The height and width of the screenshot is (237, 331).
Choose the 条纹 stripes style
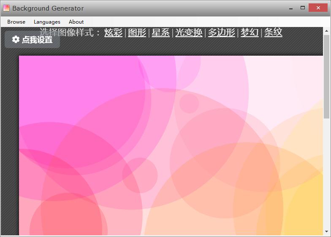(273, 32)
